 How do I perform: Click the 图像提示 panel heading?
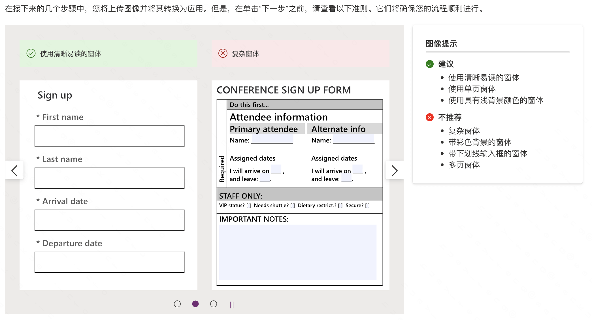441,44
